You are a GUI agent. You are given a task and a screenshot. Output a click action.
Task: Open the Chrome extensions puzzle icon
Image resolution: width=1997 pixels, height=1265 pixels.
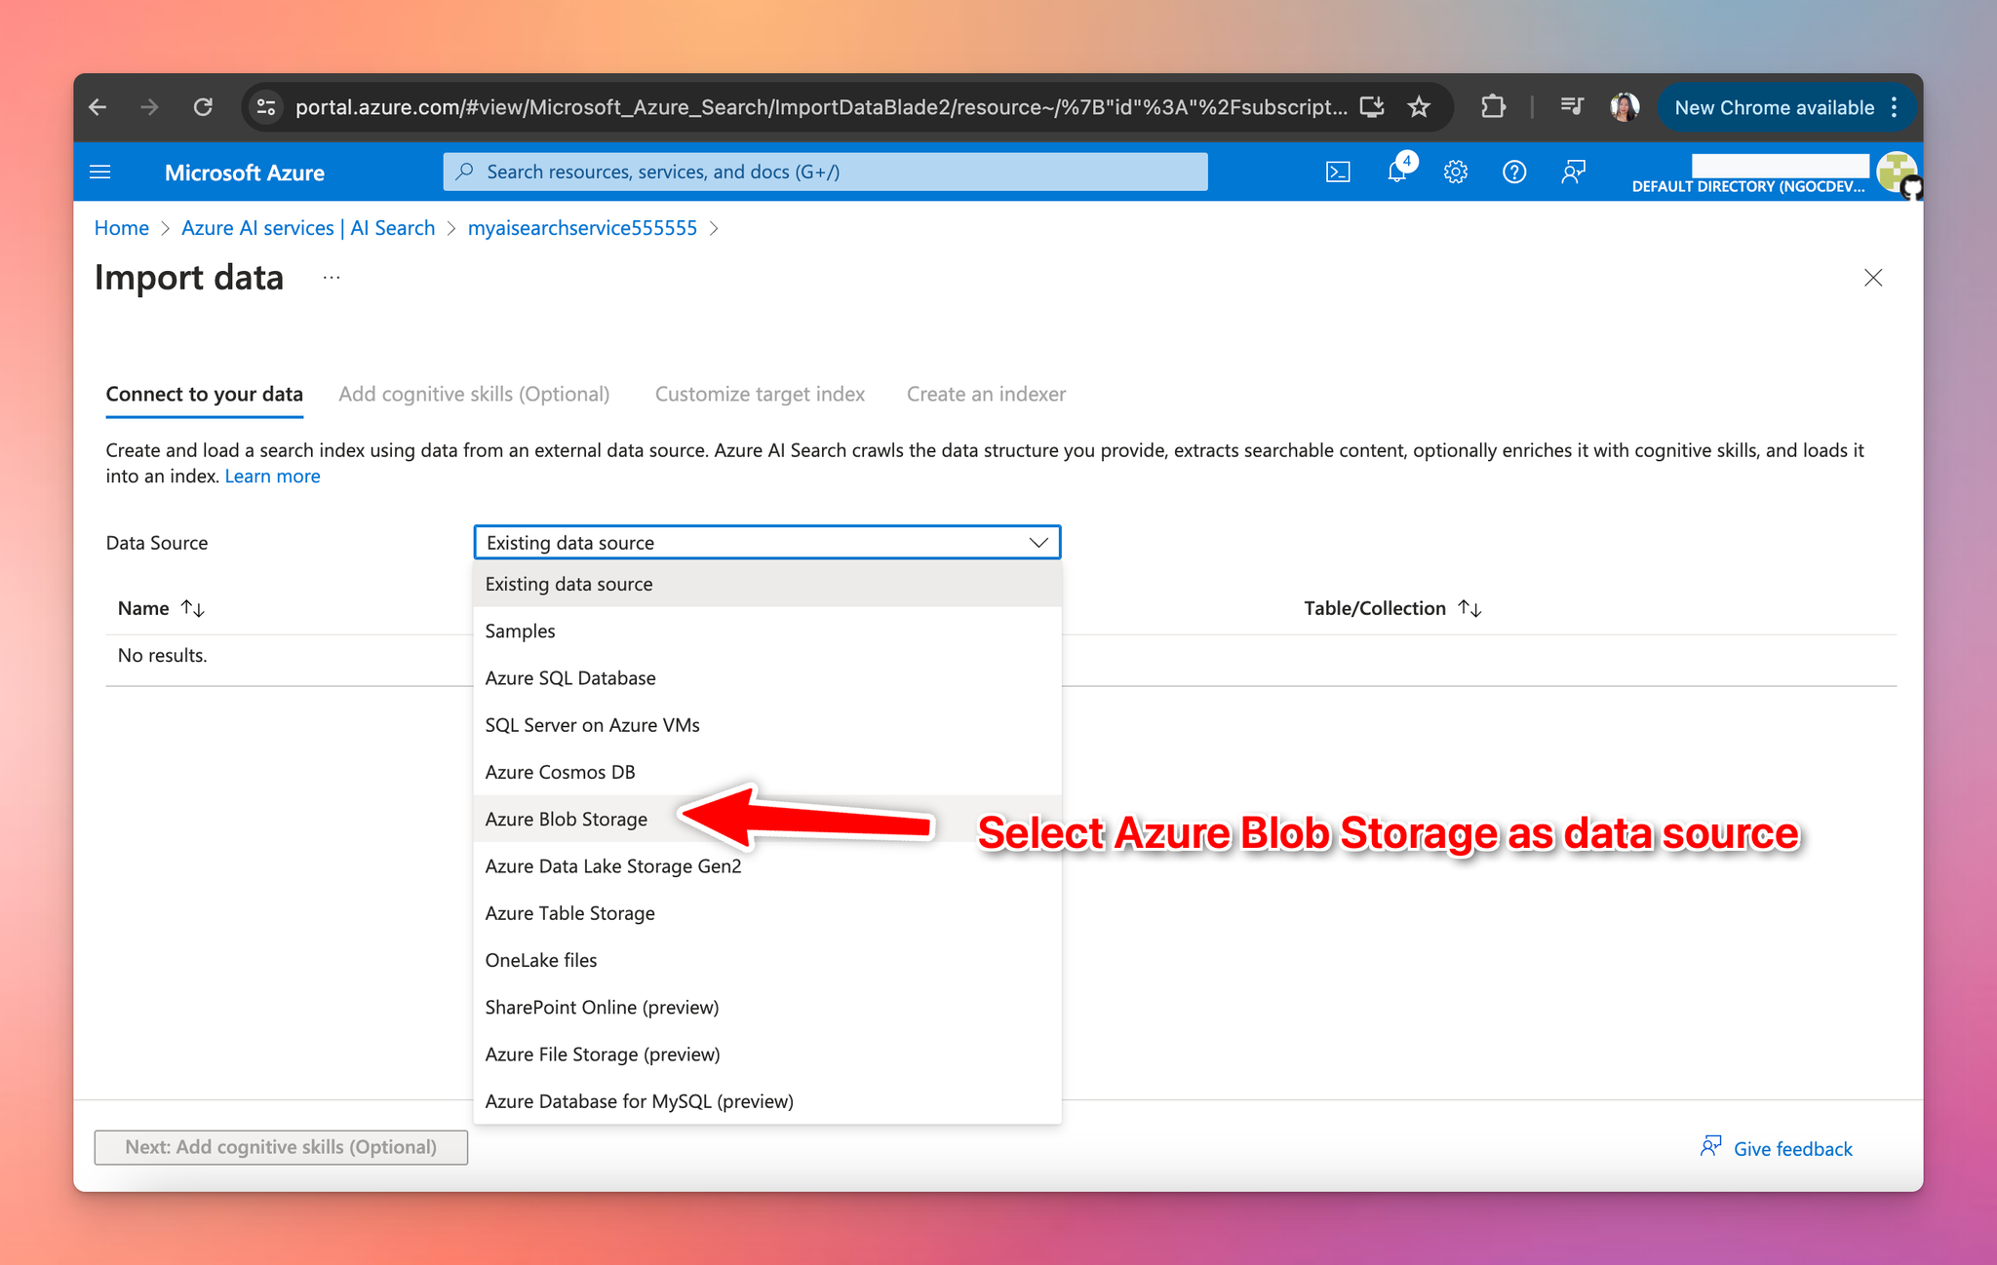[1493, 107]
